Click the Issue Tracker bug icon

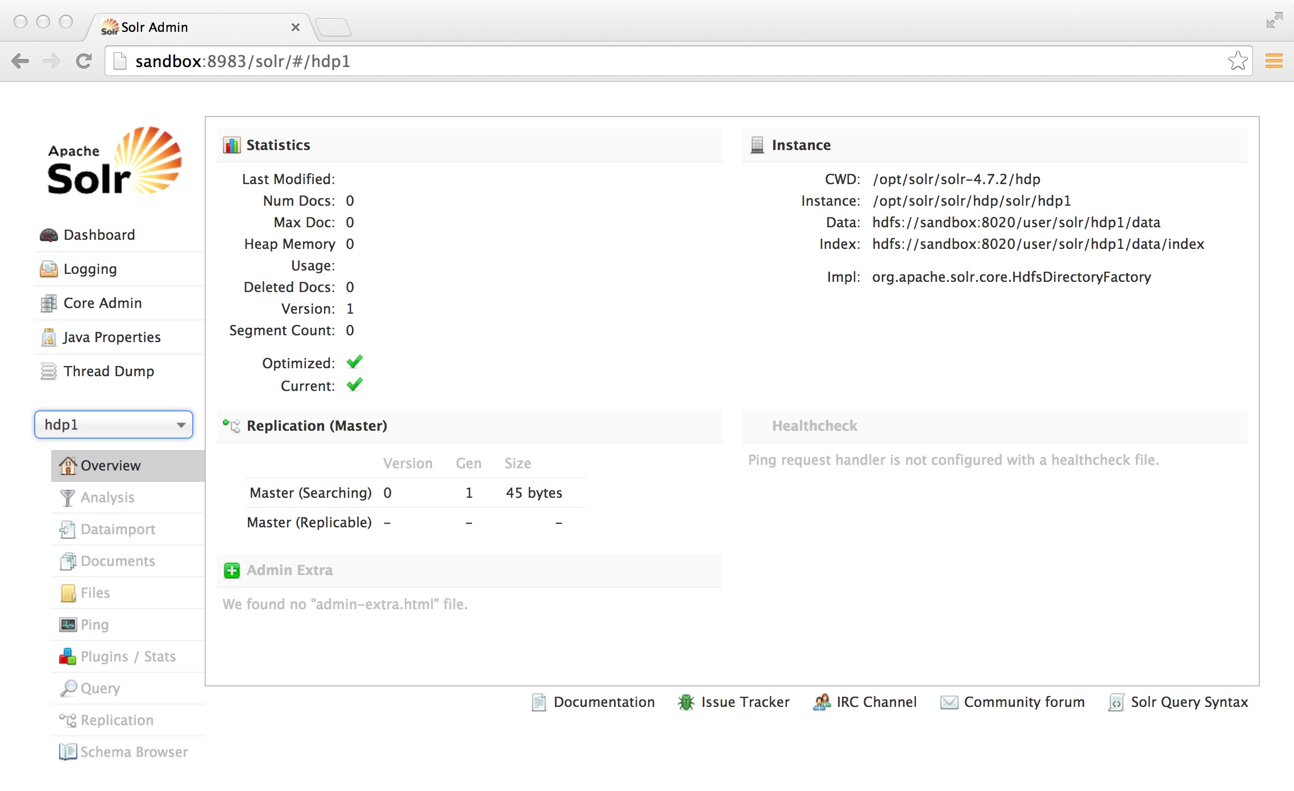[686, 702]
